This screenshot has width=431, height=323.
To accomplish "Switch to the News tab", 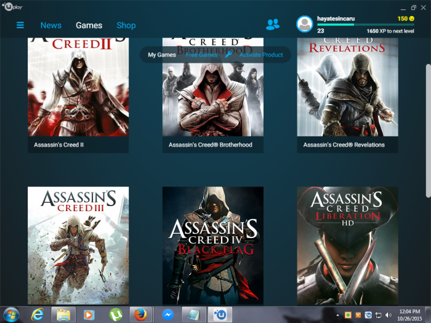I will click(x=50, y=25).
